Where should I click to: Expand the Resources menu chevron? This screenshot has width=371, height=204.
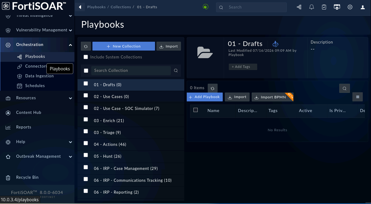[70, 98]
